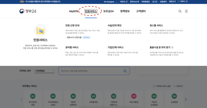Click the official e-government site notice text

pyautogui.click(x=43, y=2)
